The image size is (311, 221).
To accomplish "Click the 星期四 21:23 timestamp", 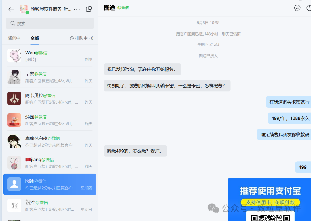I will 208,44.
